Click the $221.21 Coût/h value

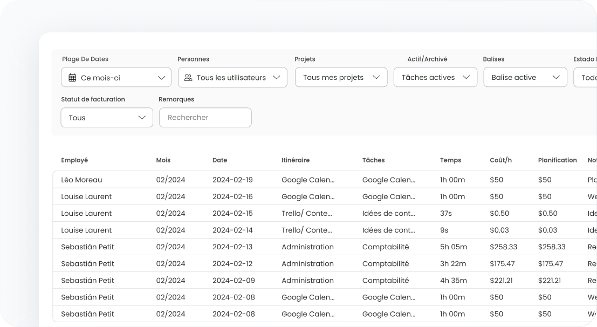[x=501, y=281]
